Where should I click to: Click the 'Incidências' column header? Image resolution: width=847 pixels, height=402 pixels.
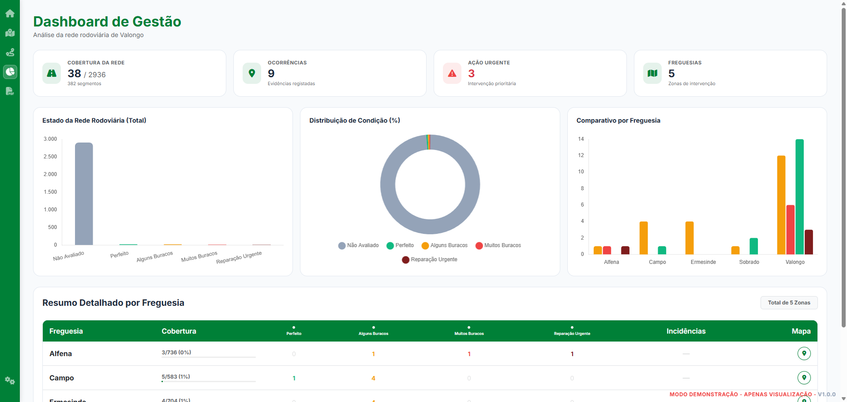(x=686, y=331)
